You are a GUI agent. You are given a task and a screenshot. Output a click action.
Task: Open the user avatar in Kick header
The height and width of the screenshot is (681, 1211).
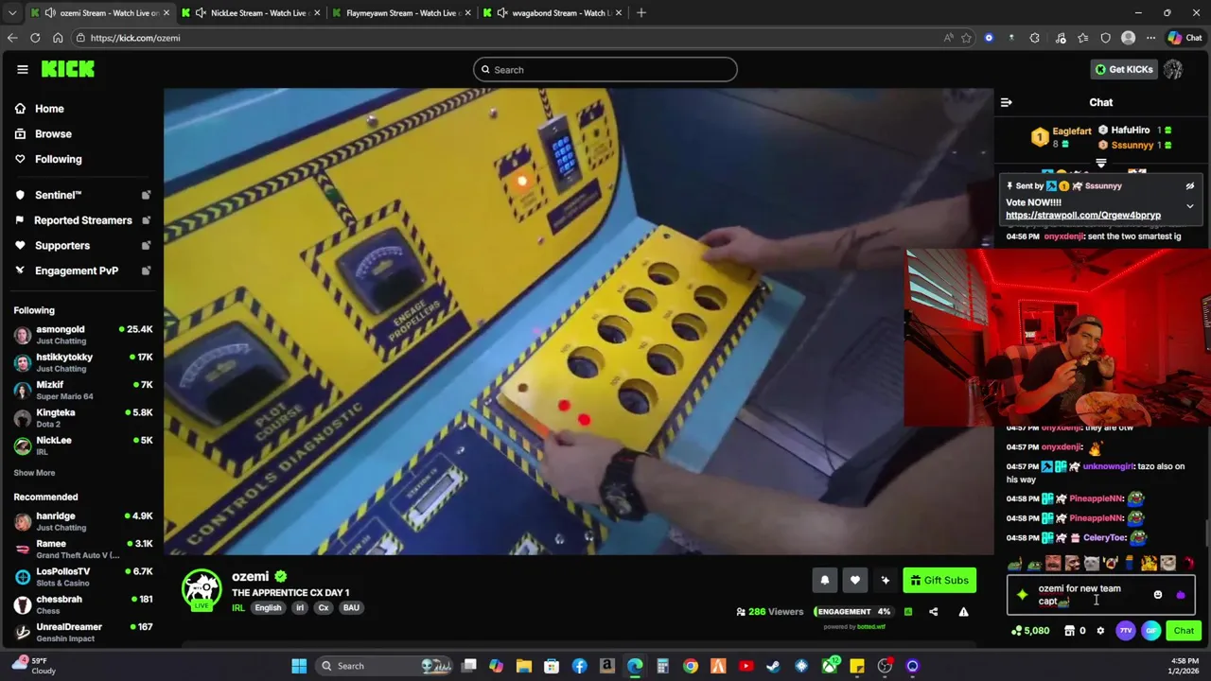click(1173, 69)
